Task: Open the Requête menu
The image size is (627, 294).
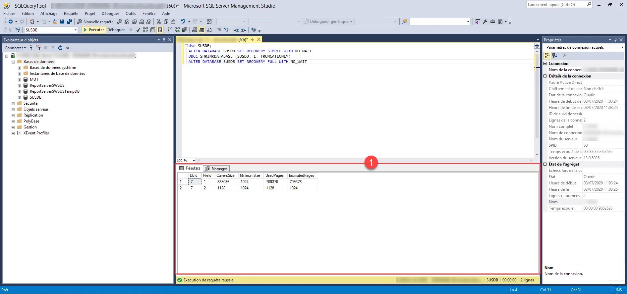Action: point(71,14)
